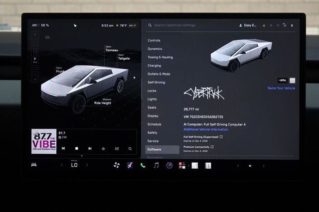The image size is (319, 212).
Task: Tap the 78°F weather and AQI display
Action: pyautogui.click(x=126, y=25)
